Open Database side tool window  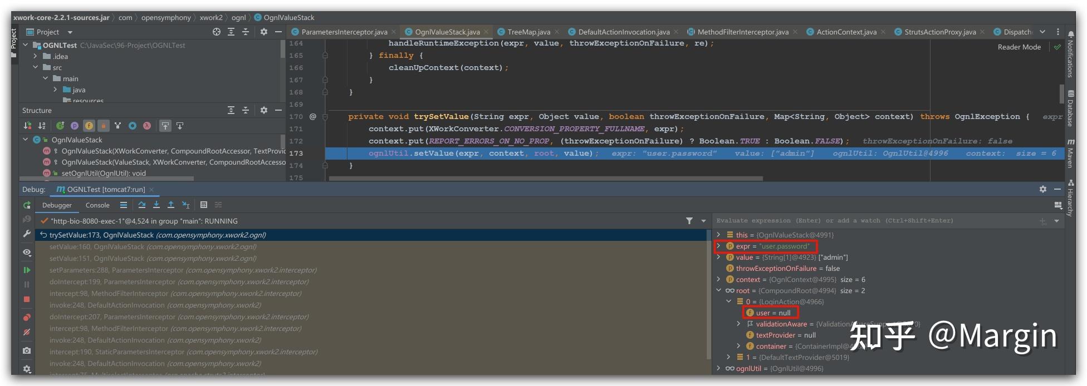(1070, 108)
